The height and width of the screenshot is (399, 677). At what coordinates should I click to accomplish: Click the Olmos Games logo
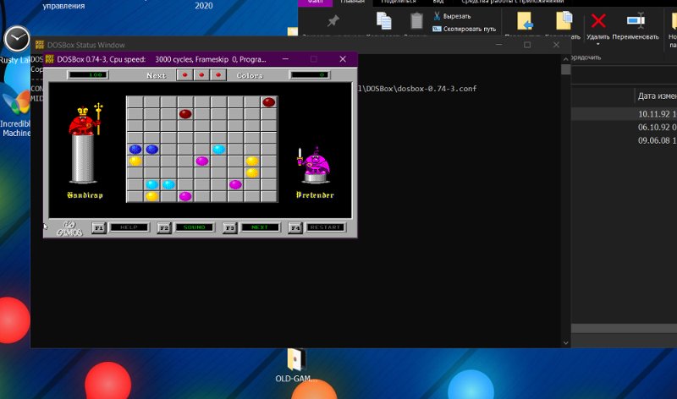click(69, 228)
